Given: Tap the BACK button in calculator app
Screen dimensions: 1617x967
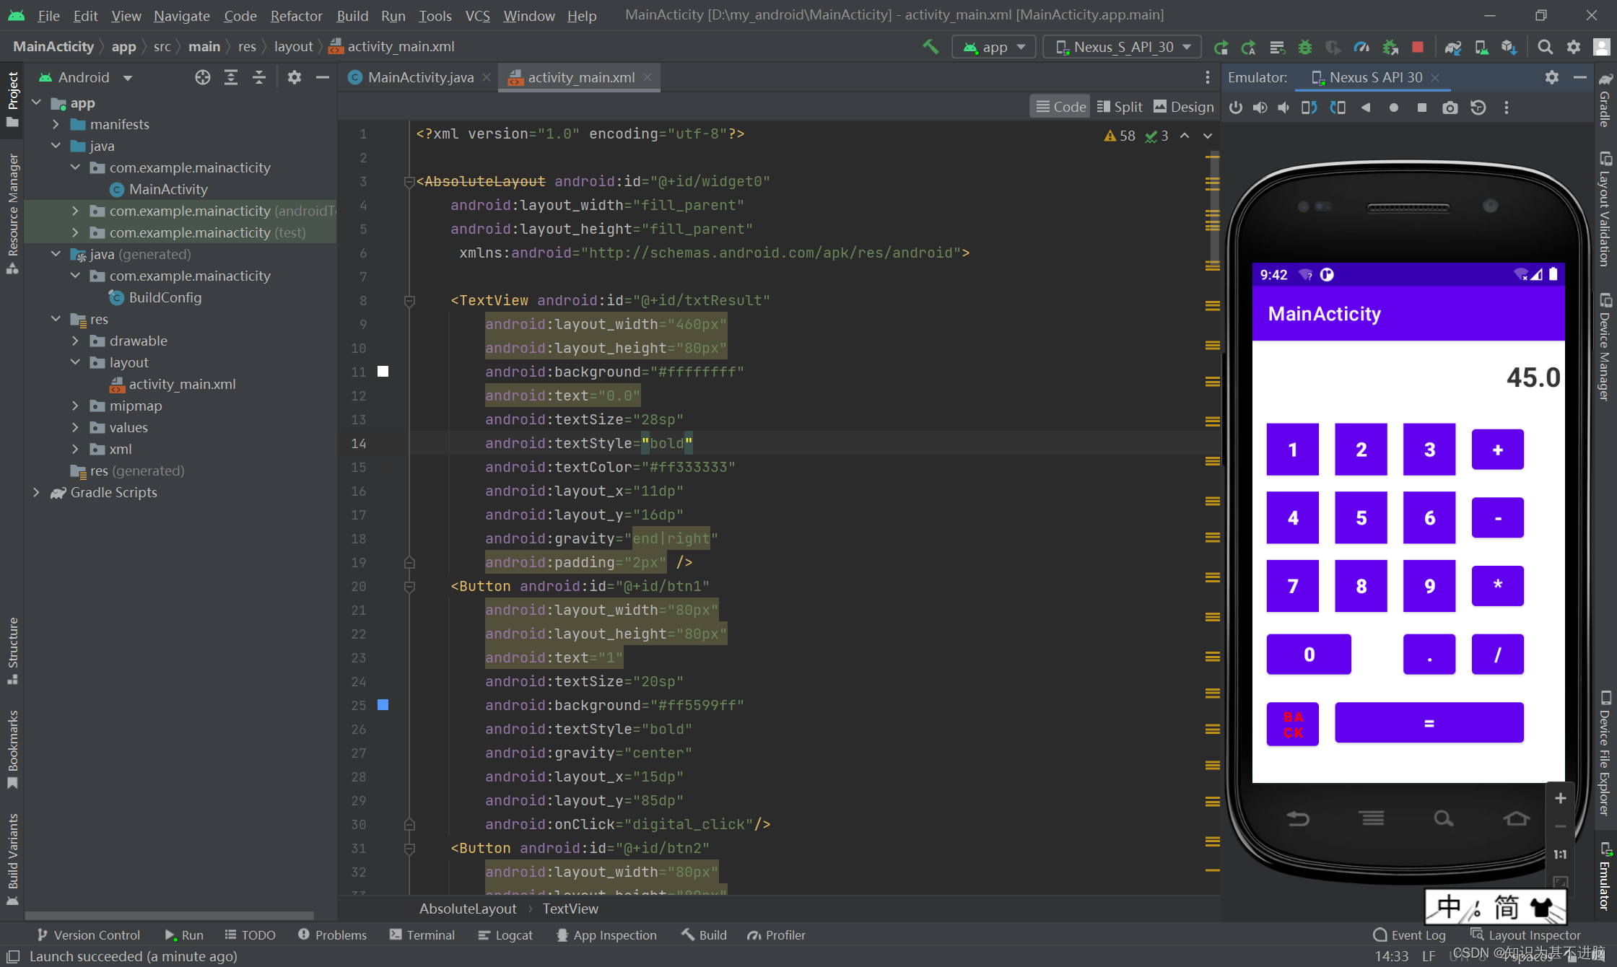Looking at the screenshot, I should click(x=1292, y=724).
